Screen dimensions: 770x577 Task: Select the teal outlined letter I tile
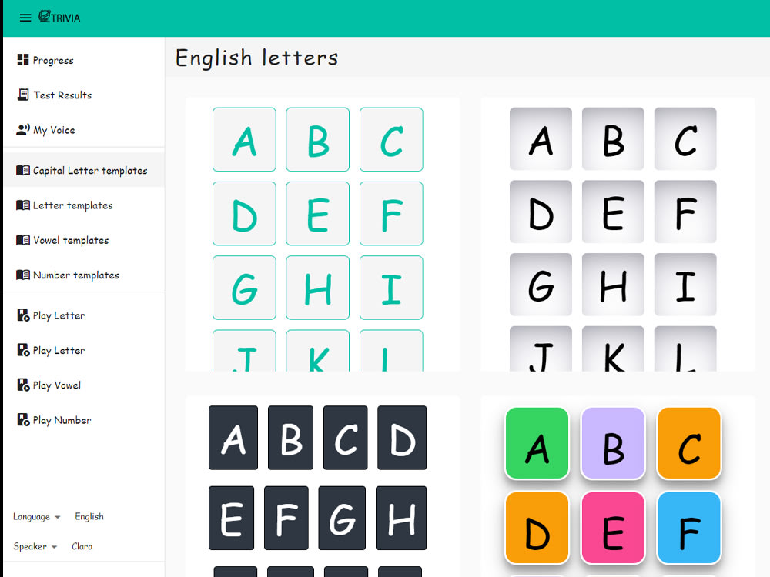[x=391, y=288]
